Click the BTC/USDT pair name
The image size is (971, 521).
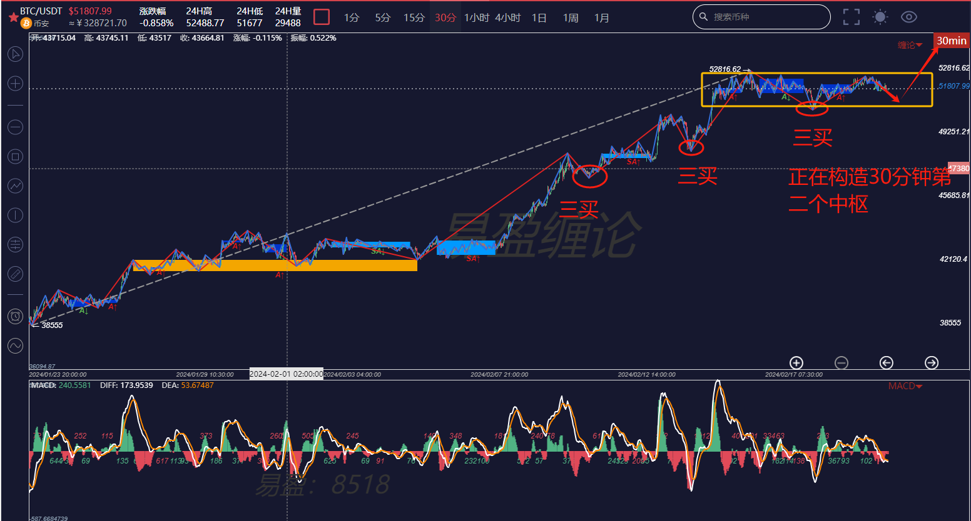[x=41, y=11]
